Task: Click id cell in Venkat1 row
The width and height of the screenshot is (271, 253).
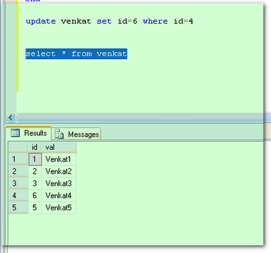Action: (x=35, y=159)
